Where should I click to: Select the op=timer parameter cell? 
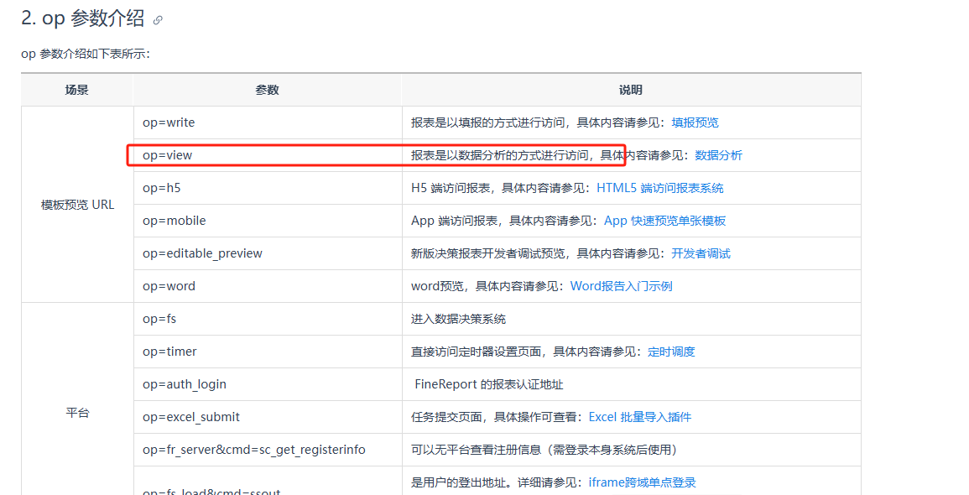268,352
